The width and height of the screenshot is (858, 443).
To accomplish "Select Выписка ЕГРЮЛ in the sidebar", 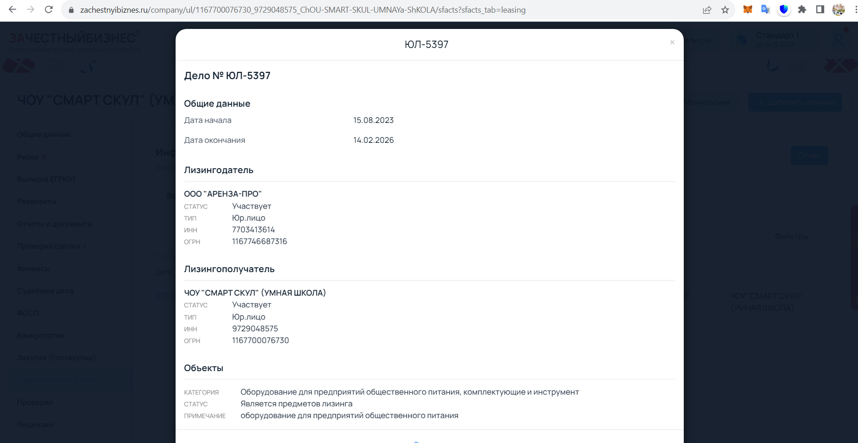I will tap(46, 179).
